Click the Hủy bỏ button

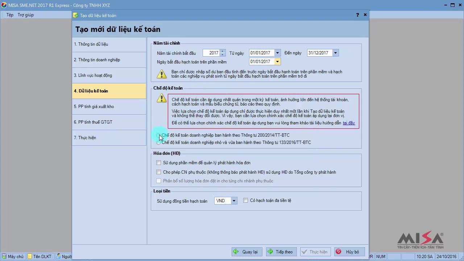[x=349, y=252]
